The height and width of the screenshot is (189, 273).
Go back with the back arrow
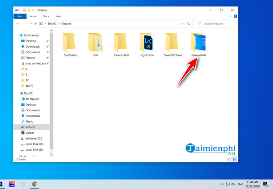pos(18,24)
